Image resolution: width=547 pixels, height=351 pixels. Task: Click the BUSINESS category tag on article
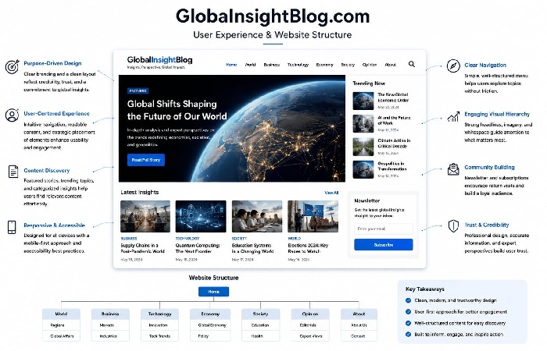(129, 239)
